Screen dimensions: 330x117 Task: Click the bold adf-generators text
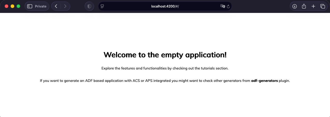coord(264,81)
